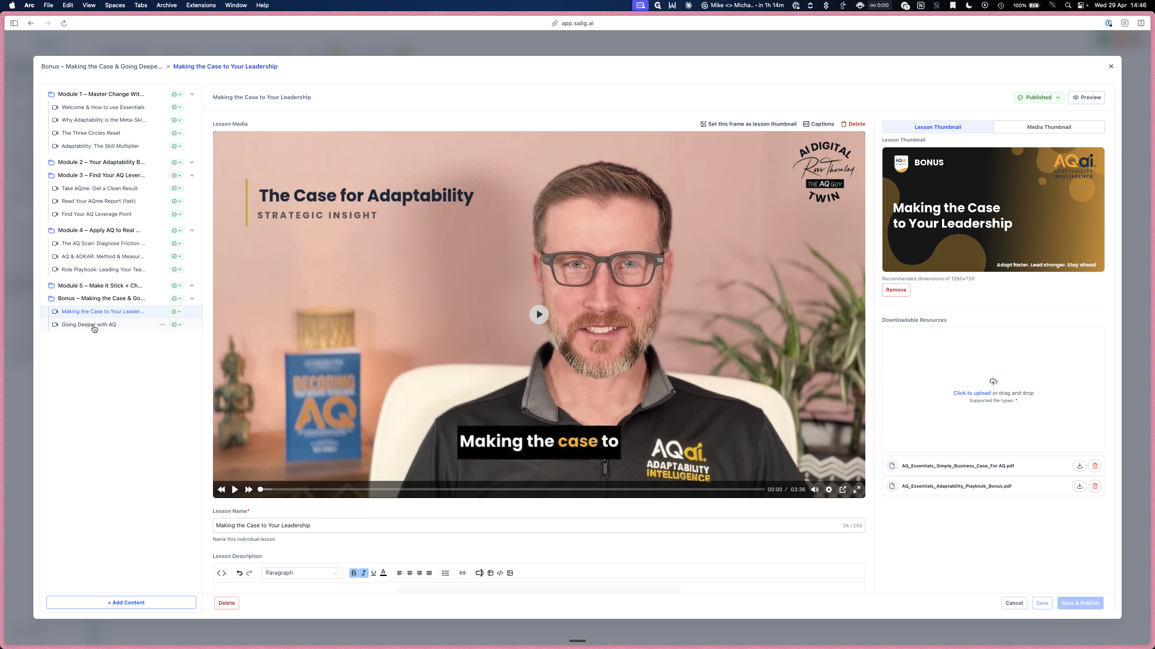Expand Module 2 – Your Adaptability section
This screenshot has width=1155, height=649.
point(192,162)
